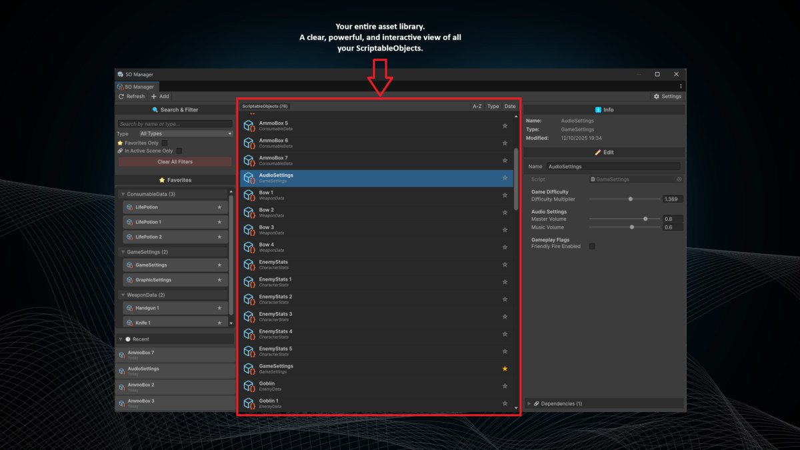This screenshot has height=450, width=800.
Task: Click the search magnifier icon in Search & Filter header
Action: click(x=154, y=109)
